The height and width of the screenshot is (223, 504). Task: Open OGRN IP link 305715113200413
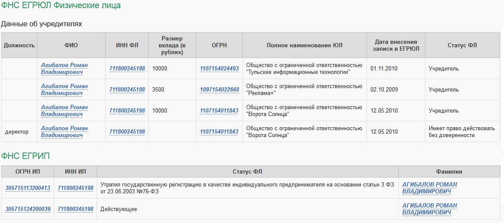[x=28, y=188]
